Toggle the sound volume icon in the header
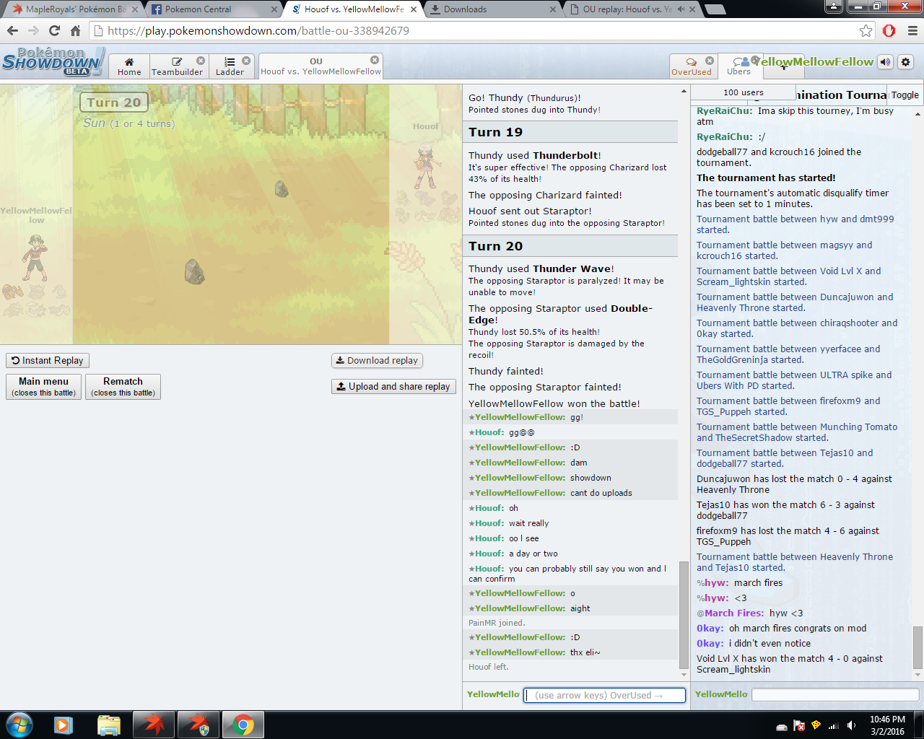Image resolution: width=924 pixels, height=739 pixels. (886, 62)
